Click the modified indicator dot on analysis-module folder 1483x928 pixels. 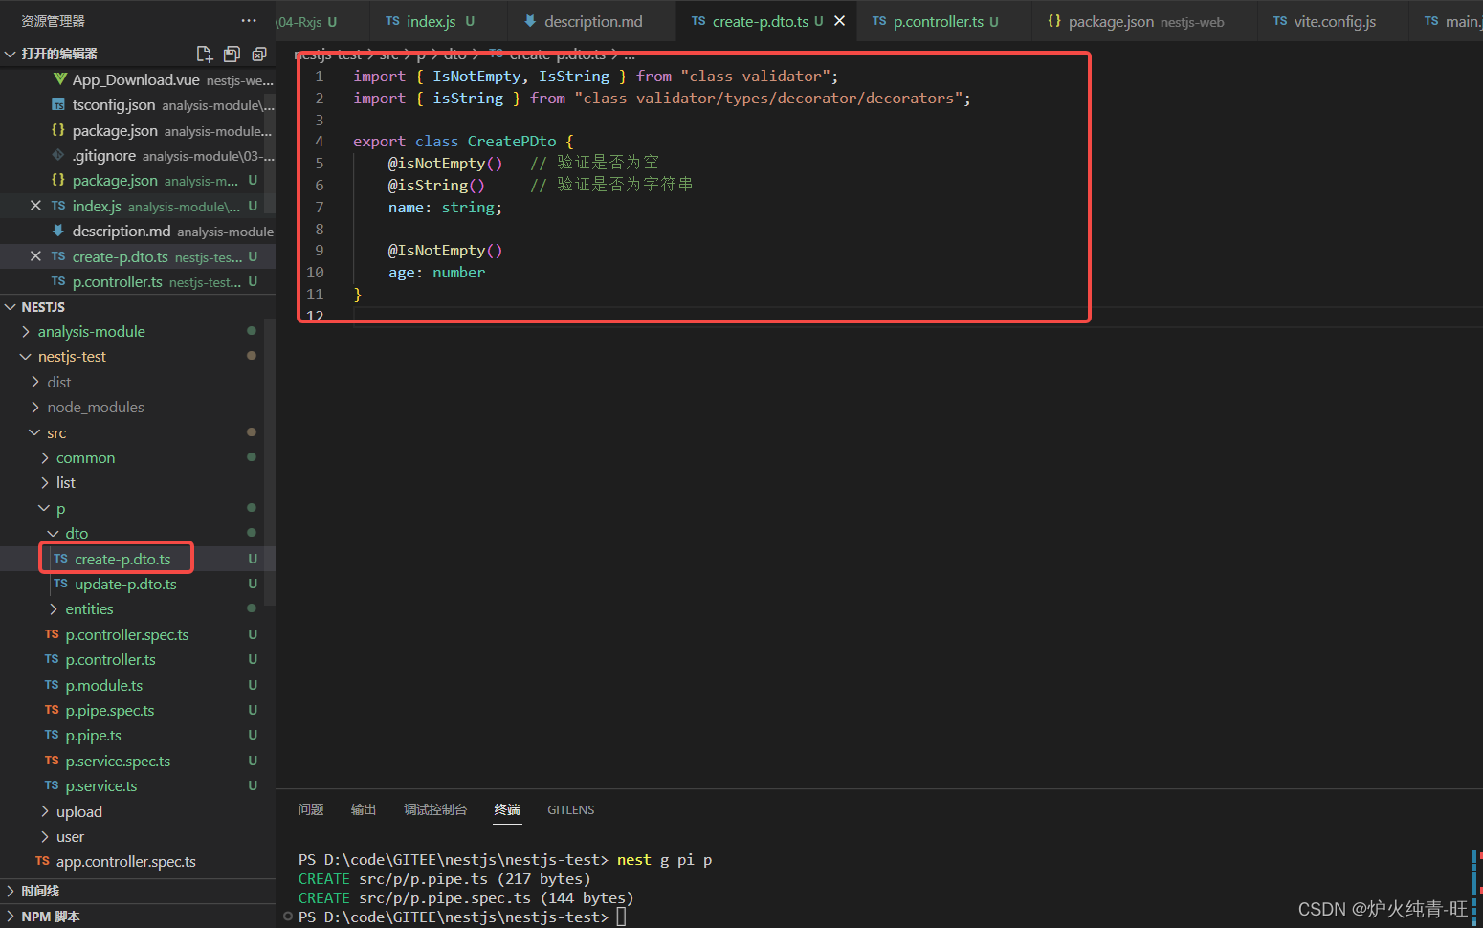[x=251, y=331]
